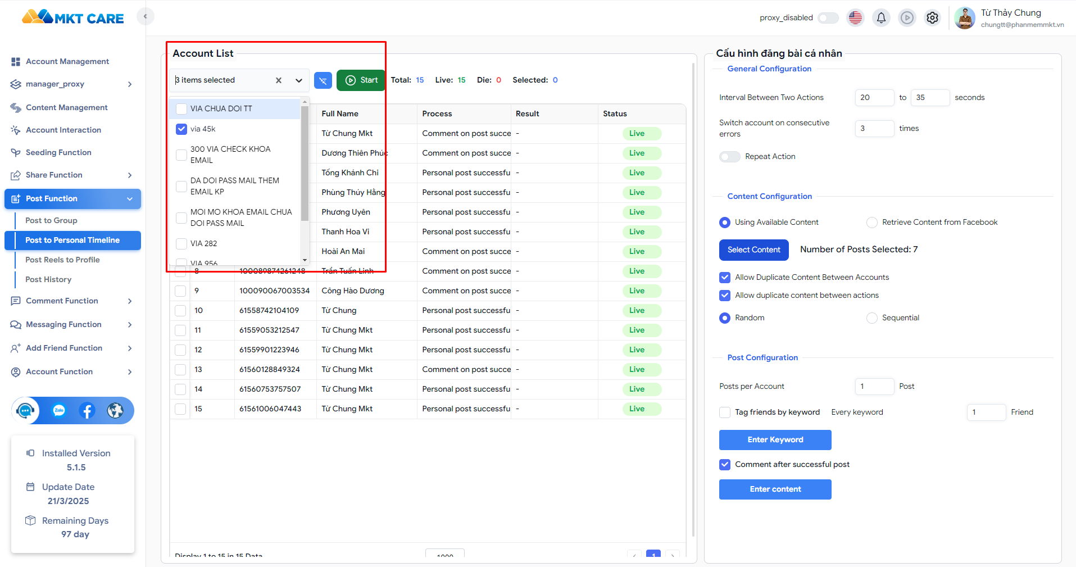Click the Select Content button

[753, 250]
